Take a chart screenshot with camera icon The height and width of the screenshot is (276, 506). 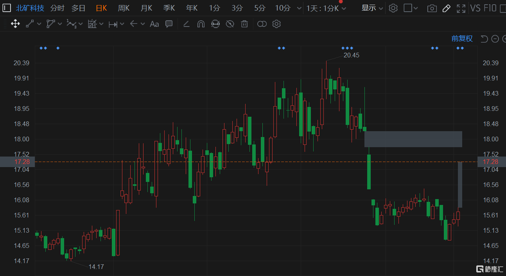432,8
